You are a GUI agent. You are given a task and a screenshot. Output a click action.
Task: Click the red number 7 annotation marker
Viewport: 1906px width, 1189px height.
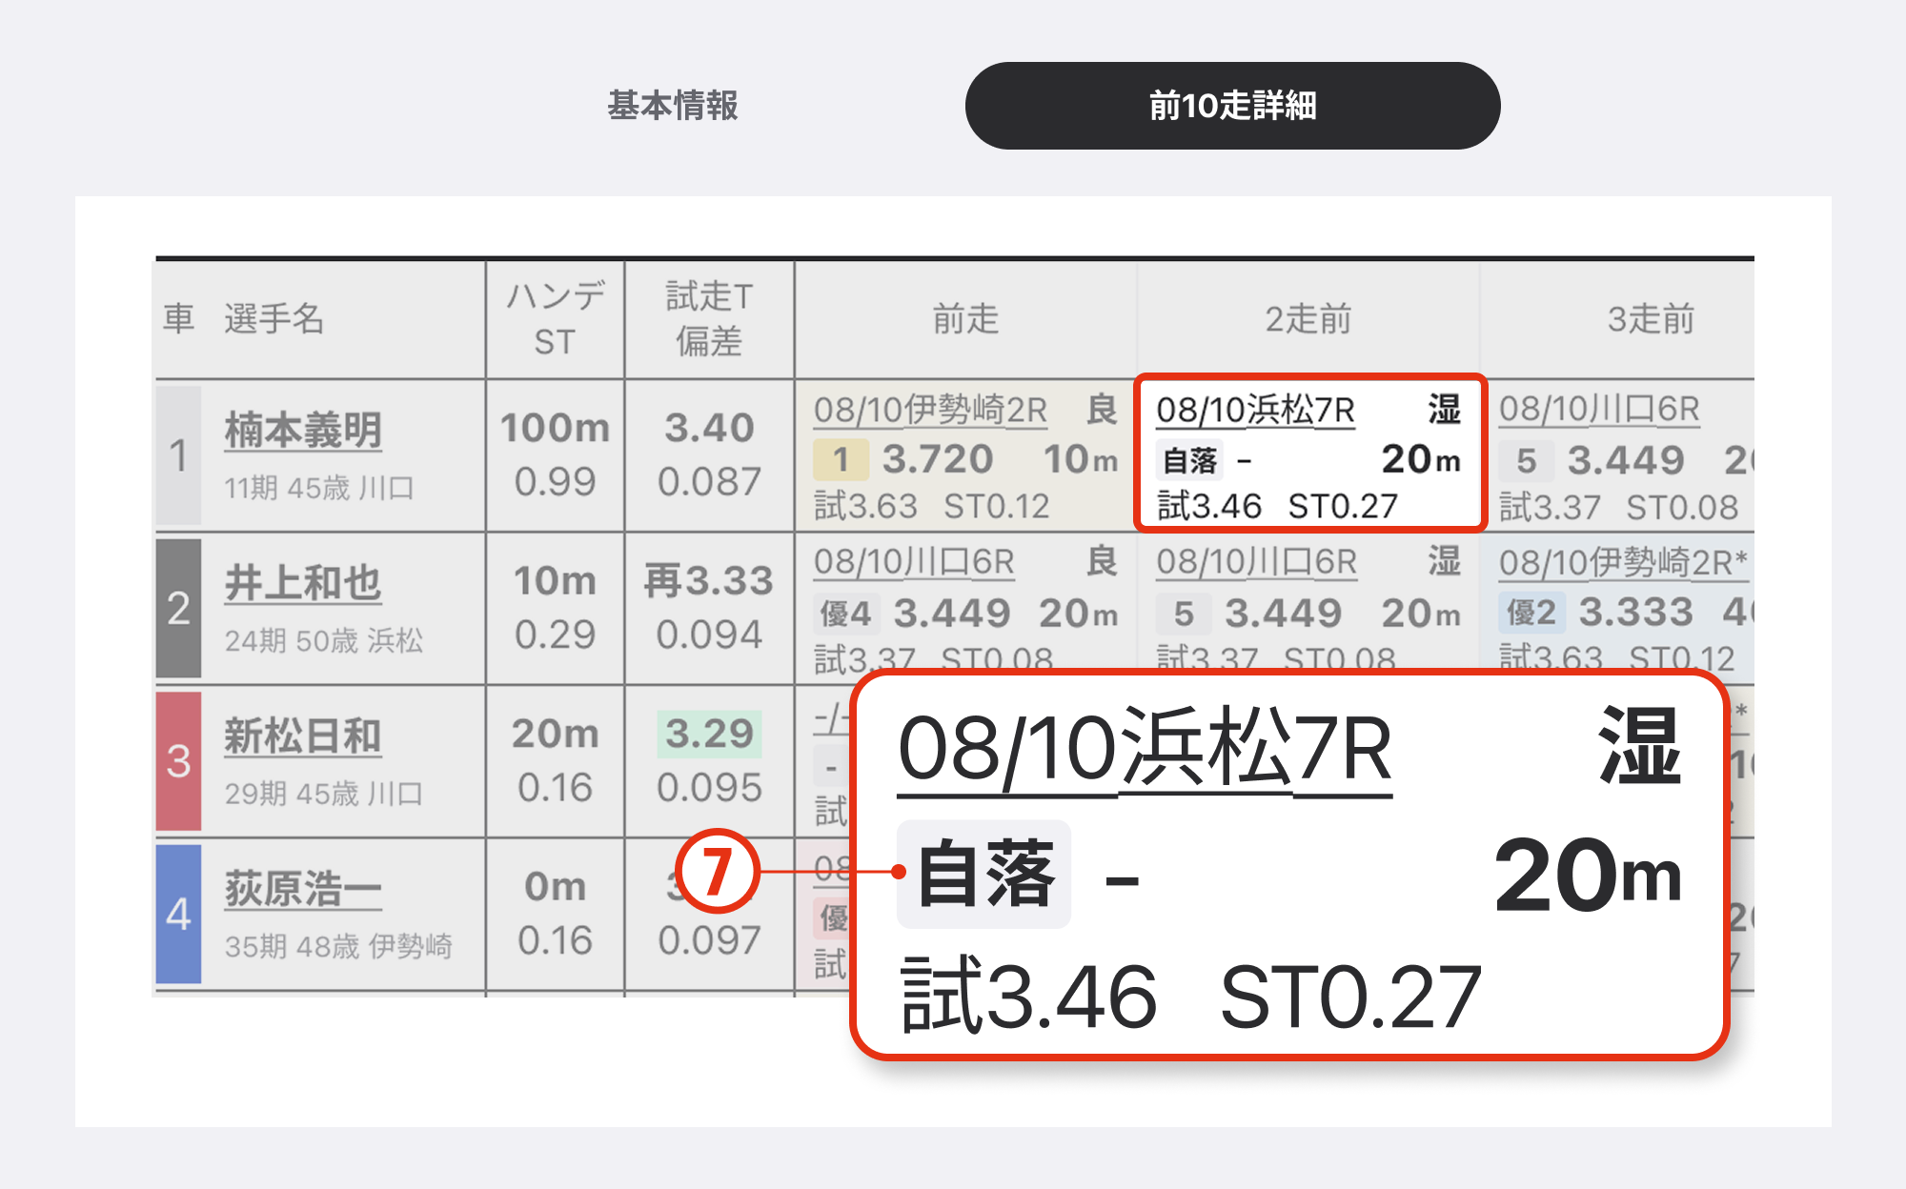[717, 871]
